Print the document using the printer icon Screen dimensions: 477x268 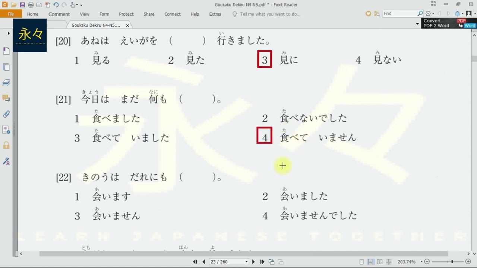31,5
